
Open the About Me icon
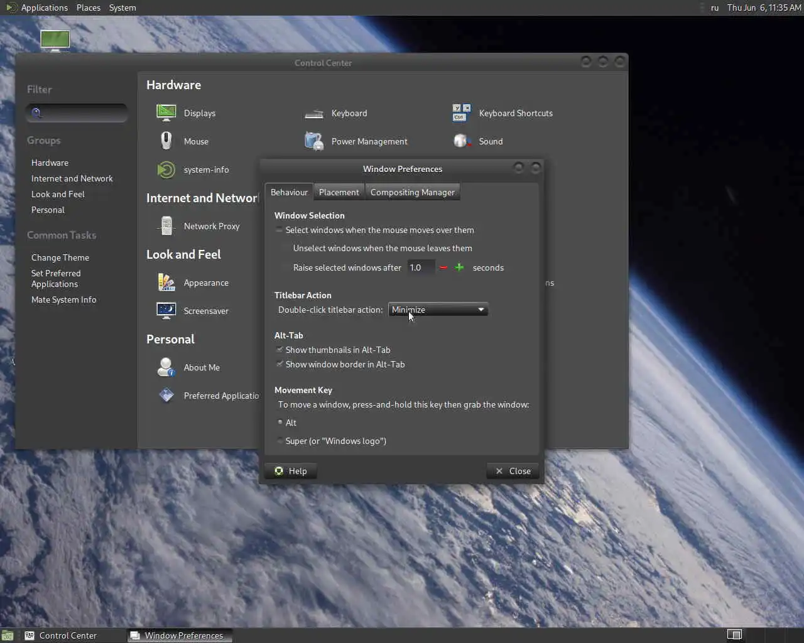point(166,367)
